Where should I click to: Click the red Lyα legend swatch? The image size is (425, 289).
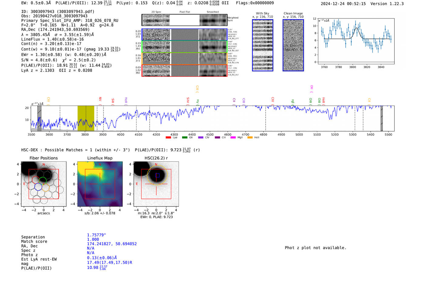168,138
